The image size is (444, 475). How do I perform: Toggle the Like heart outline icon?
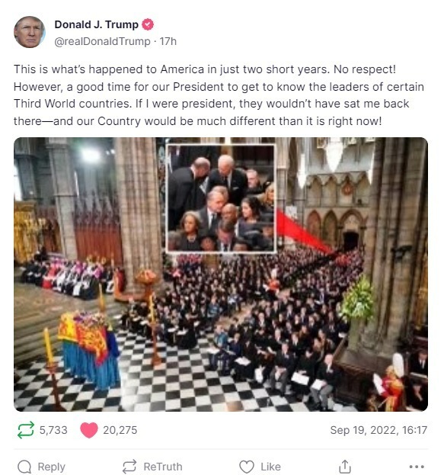[x=247, y=467]
